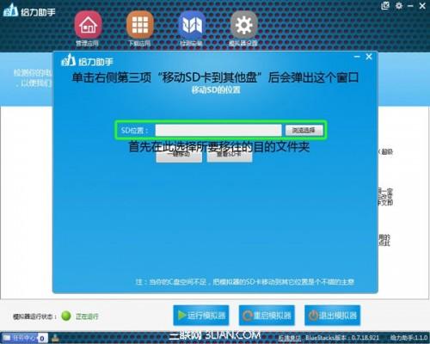This screenshot has width=430, height=344.
Task: Open the blue map-shaped detection icon
Action: [192, 25]
